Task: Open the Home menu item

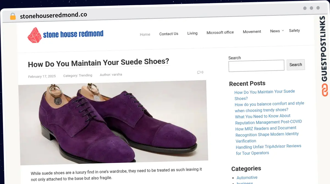Action: (145, 34)
